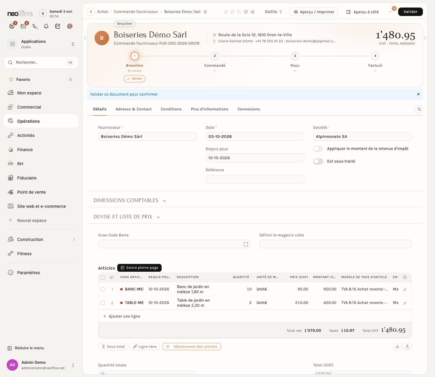
Task: Open the mail inbox icon in sidebar
Action: click(23, 26)
